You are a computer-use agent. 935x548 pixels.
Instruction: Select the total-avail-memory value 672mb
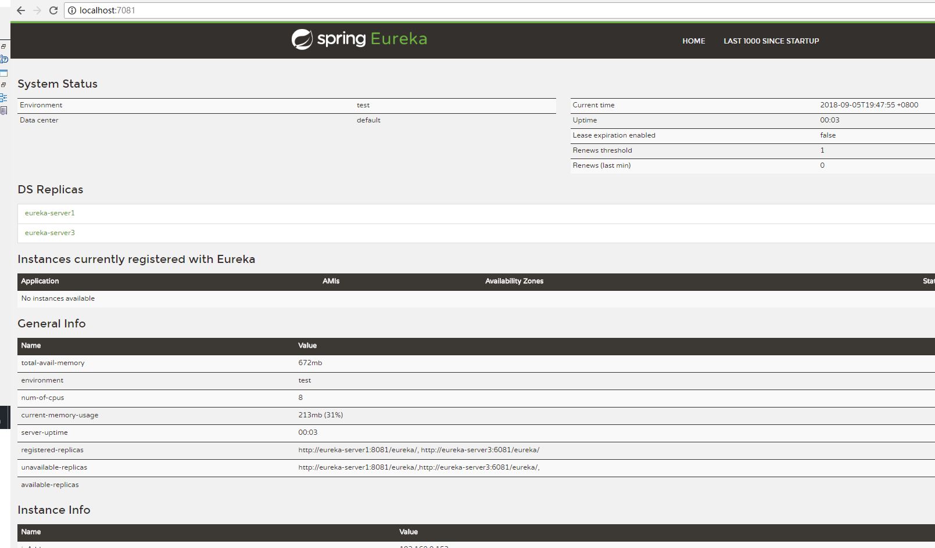click(x=310, y=363)
